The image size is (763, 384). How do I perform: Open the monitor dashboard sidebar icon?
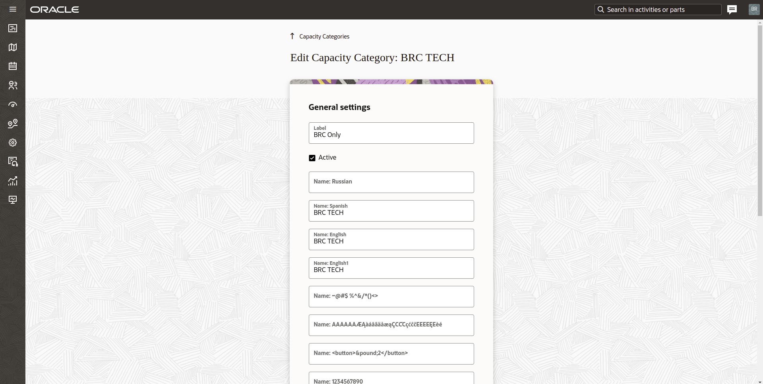(x=13, y=200)
